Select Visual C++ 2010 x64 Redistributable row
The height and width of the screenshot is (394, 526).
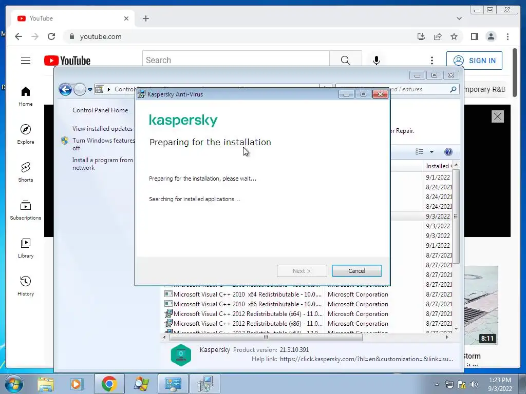click(x=308, y=294)
